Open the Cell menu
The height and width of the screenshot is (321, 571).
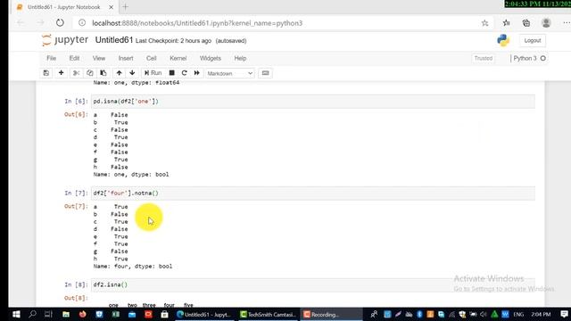(x=152, y=58)
